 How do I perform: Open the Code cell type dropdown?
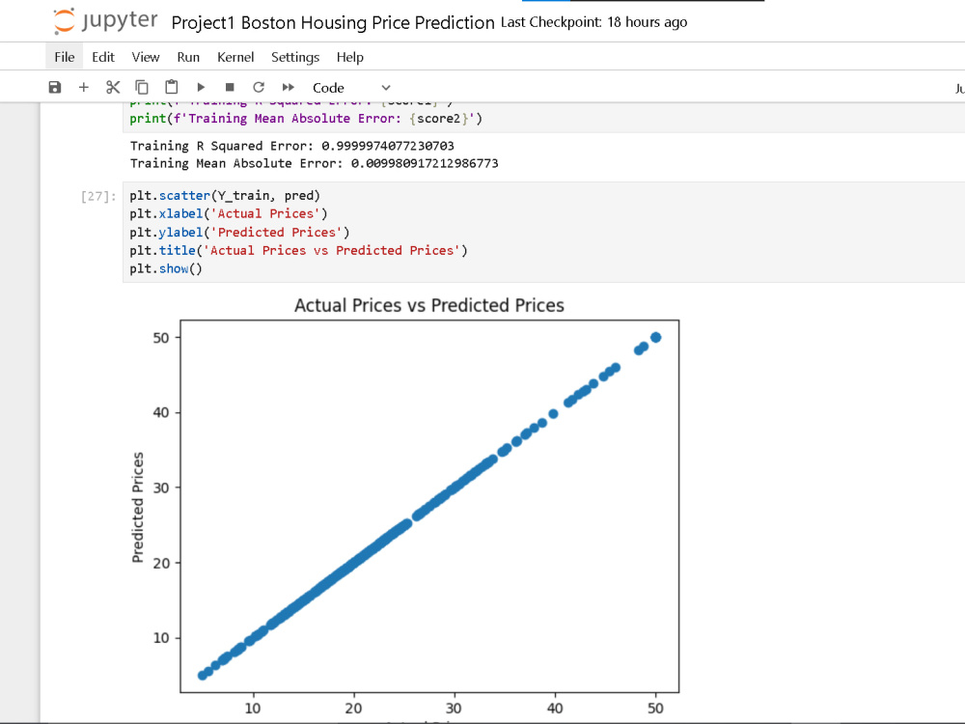coord(351,88)
